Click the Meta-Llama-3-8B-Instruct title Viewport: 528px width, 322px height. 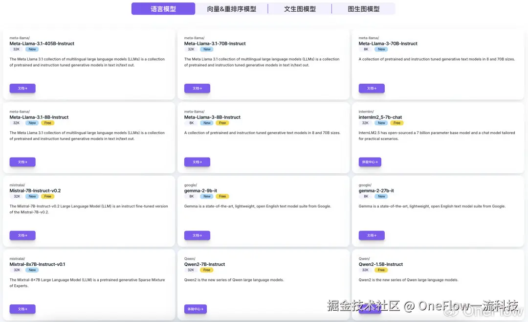point(212,117)
